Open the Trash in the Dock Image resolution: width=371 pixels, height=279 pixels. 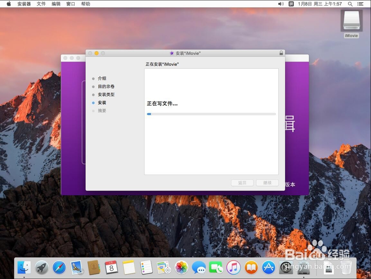[x=346, y=267]
